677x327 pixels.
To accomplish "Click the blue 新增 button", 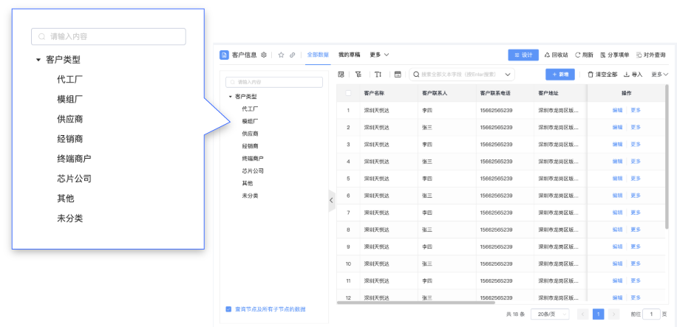I will pyautogui.click(x=559, y=75).
